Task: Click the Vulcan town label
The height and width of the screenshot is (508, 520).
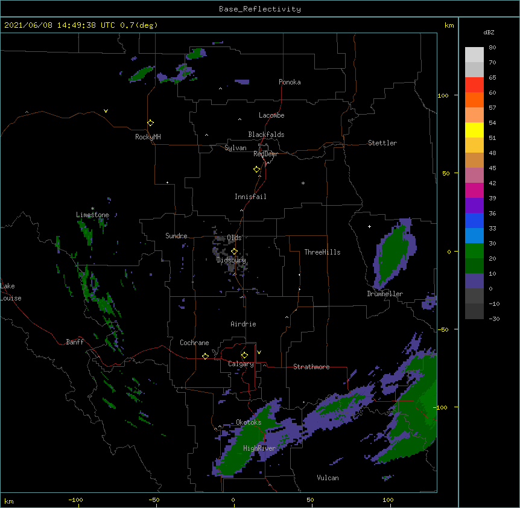Action: click(328, 478)
